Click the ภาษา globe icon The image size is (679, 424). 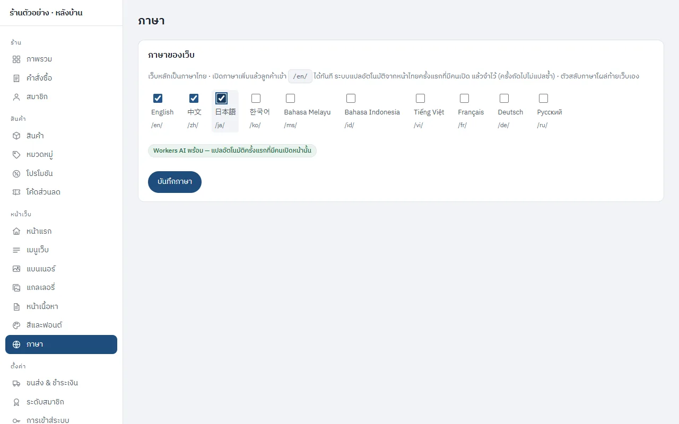coord(16,344)
